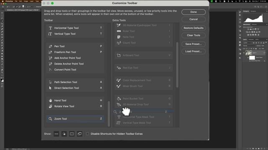Click the Mixer Brush Tool icon

(119, 86)
